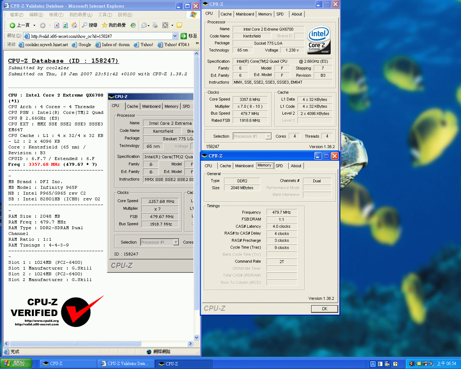
Task: Switch to the CPU tab in the lower CPU-Z Memory window
Action: (208, 166)
